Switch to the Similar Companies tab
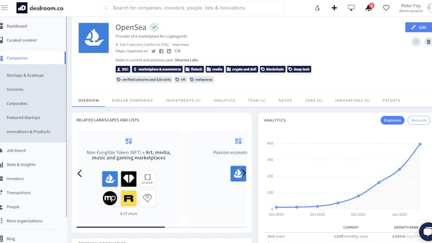Screen dimensions: 432x243 click(x=132, y=100)
